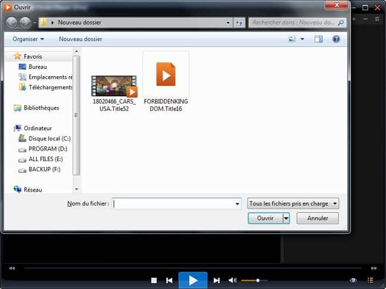Click the Next track button in the player
The width and height of the screenshot is (386, 289).
217,280
